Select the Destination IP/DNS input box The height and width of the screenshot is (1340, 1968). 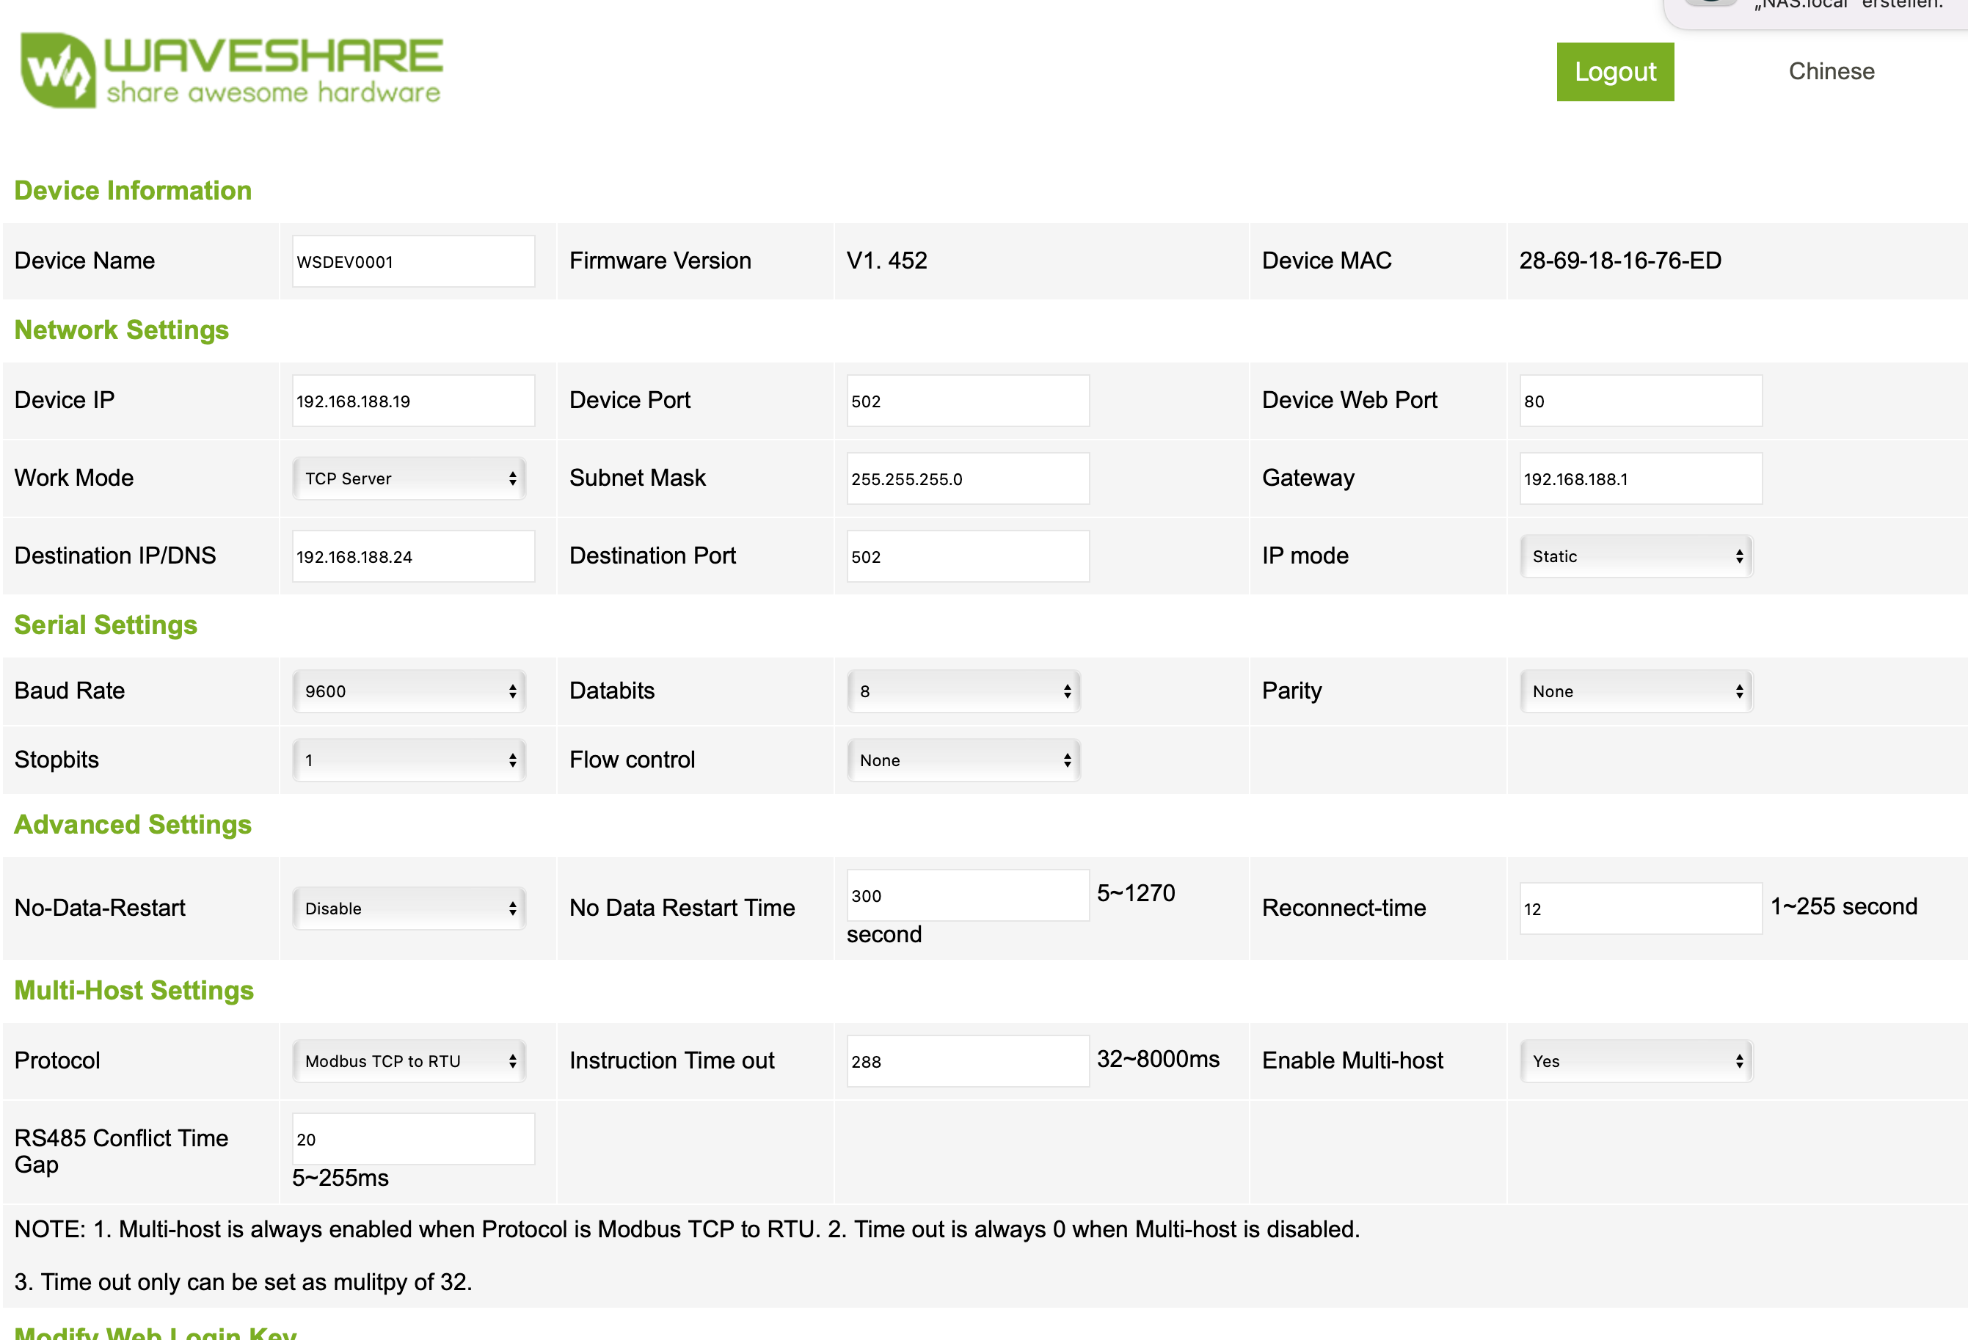pos(413,556)
